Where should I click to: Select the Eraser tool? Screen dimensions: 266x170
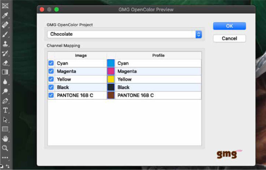[x=5, y=63]
